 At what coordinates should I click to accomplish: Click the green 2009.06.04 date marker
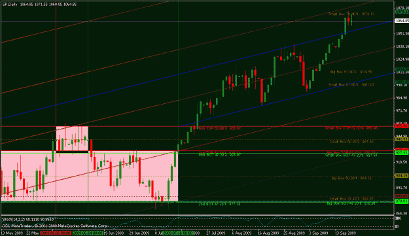point(88,233)
